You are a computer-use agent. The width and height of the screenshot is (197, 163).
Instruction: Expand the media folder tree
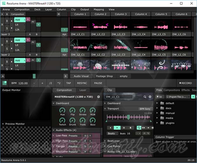click(x=157, y=118)
